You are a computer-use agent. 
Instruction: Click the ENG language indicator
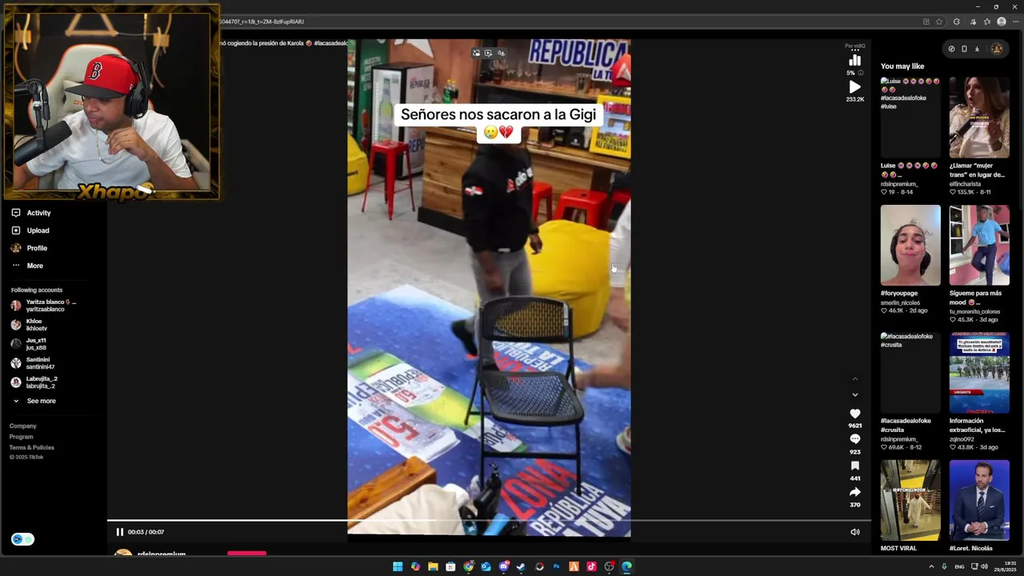click(959, 566)
